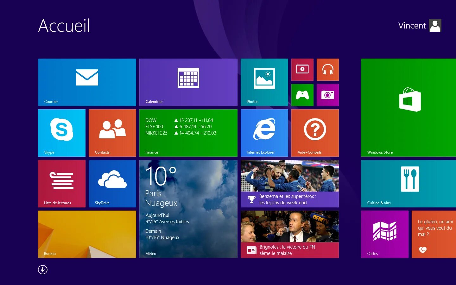
Task: Click the 10° temperature reading
Action: 161,176
